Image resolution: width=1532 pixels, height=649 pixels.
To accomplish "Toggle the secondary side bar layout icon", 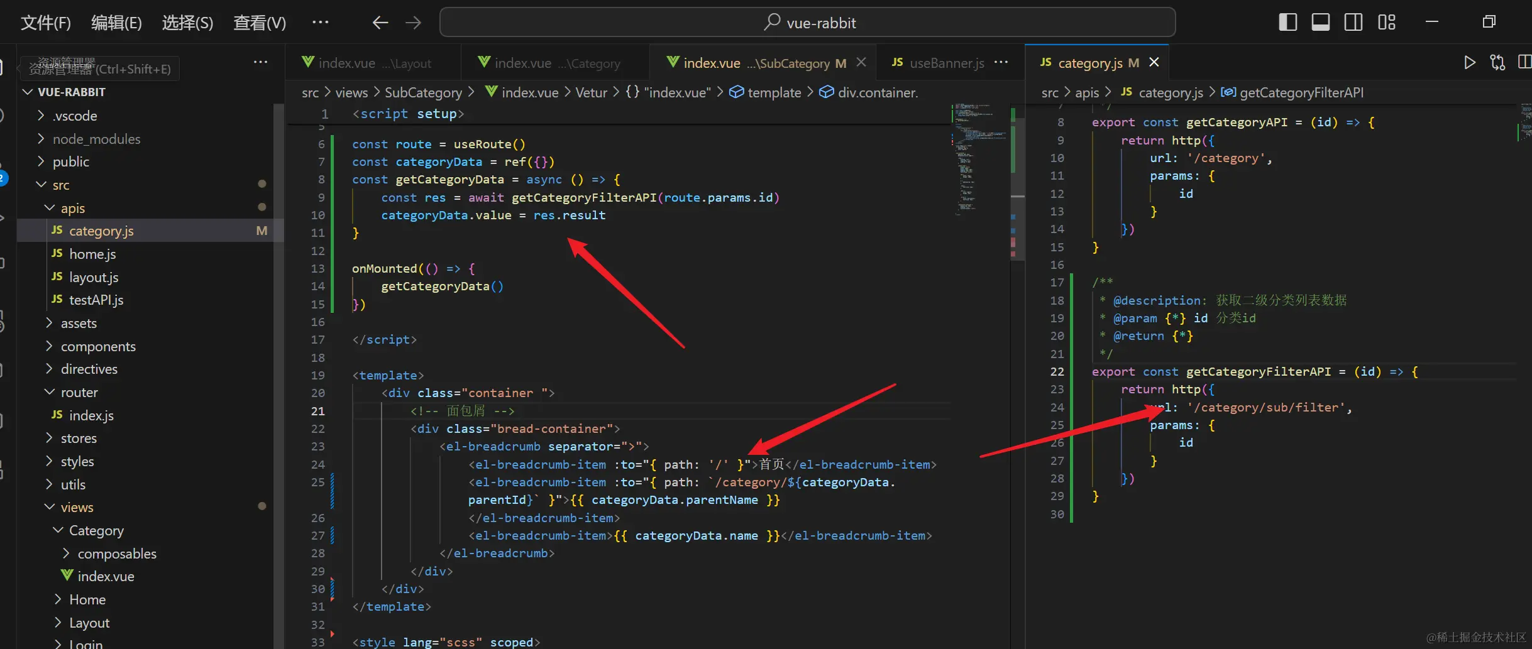I will (1353, 23).
